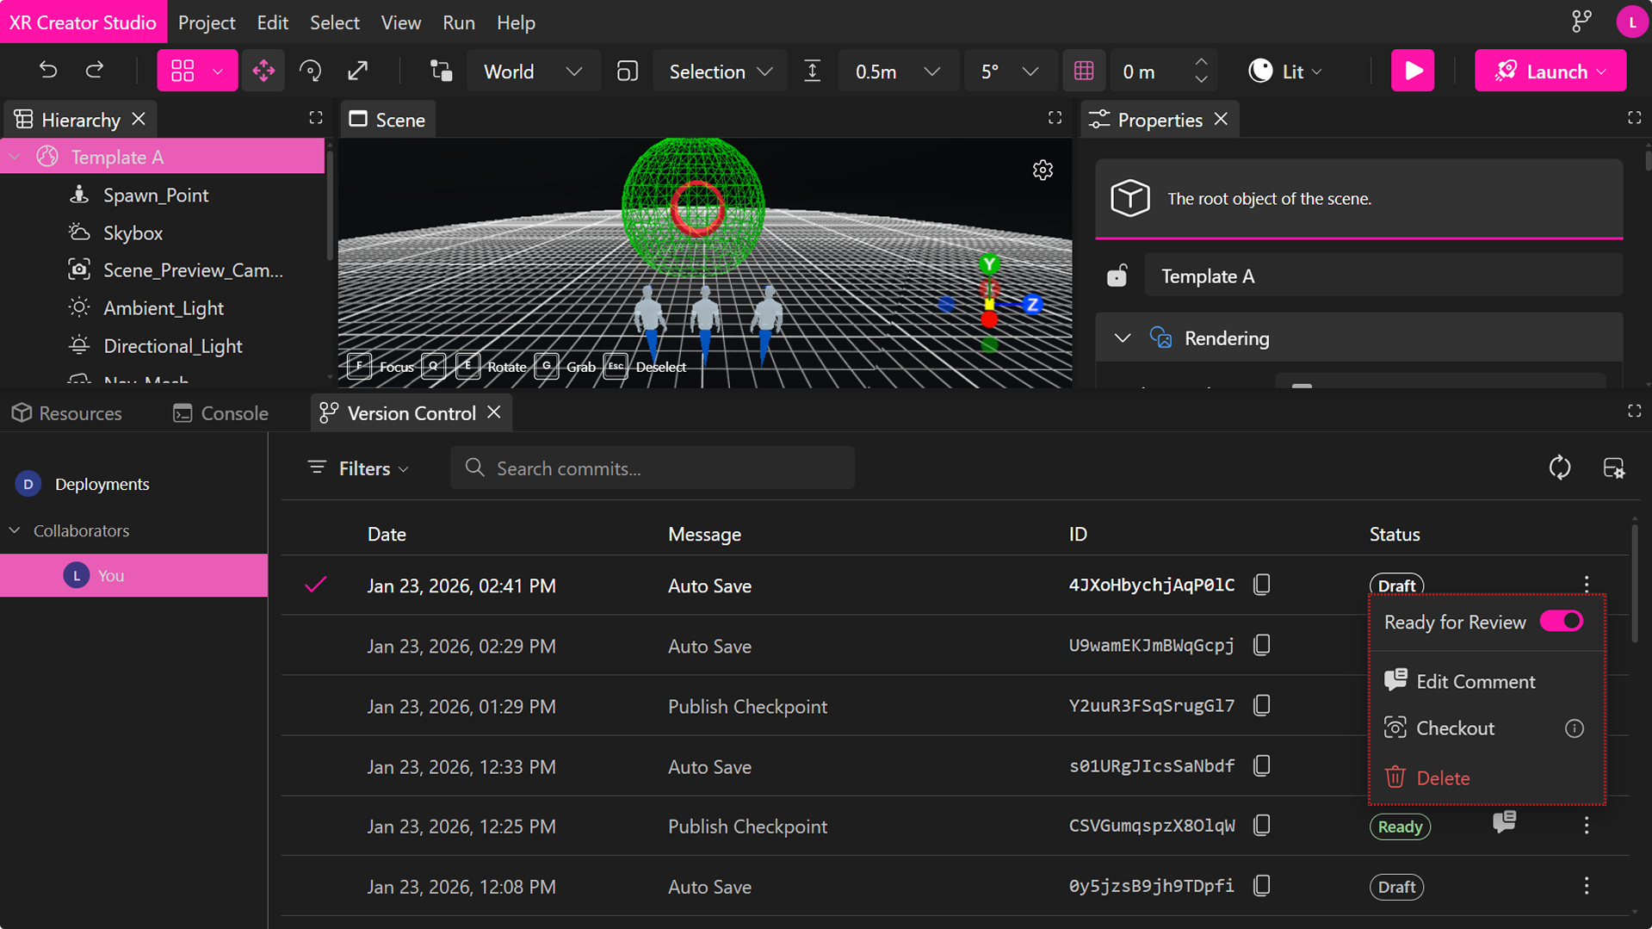Toggle the Ready for Review switch
The image size is (1652, 929).
pos(1562,622)
